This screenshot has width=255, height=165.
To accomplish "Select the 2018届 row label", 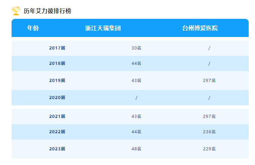I will pyautogui.click(x=57, y=63).
